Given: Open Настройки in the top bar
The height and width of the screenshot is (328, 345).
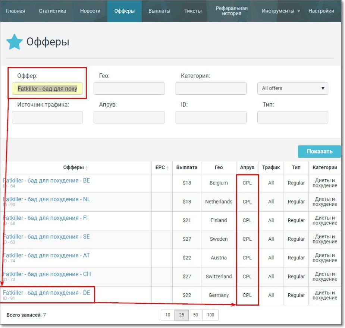Looking at the screenshot, I should click(x=321, y=11).
